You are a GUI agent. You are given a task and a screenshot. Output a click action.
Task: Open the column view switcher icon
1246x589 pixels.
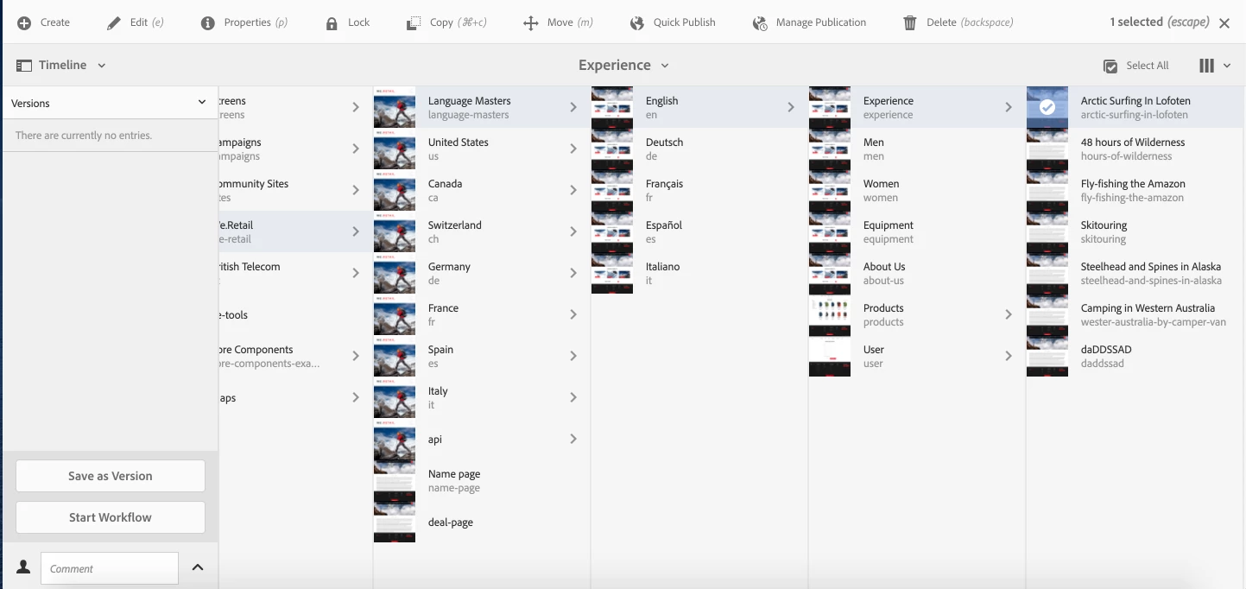(1206, 66)
